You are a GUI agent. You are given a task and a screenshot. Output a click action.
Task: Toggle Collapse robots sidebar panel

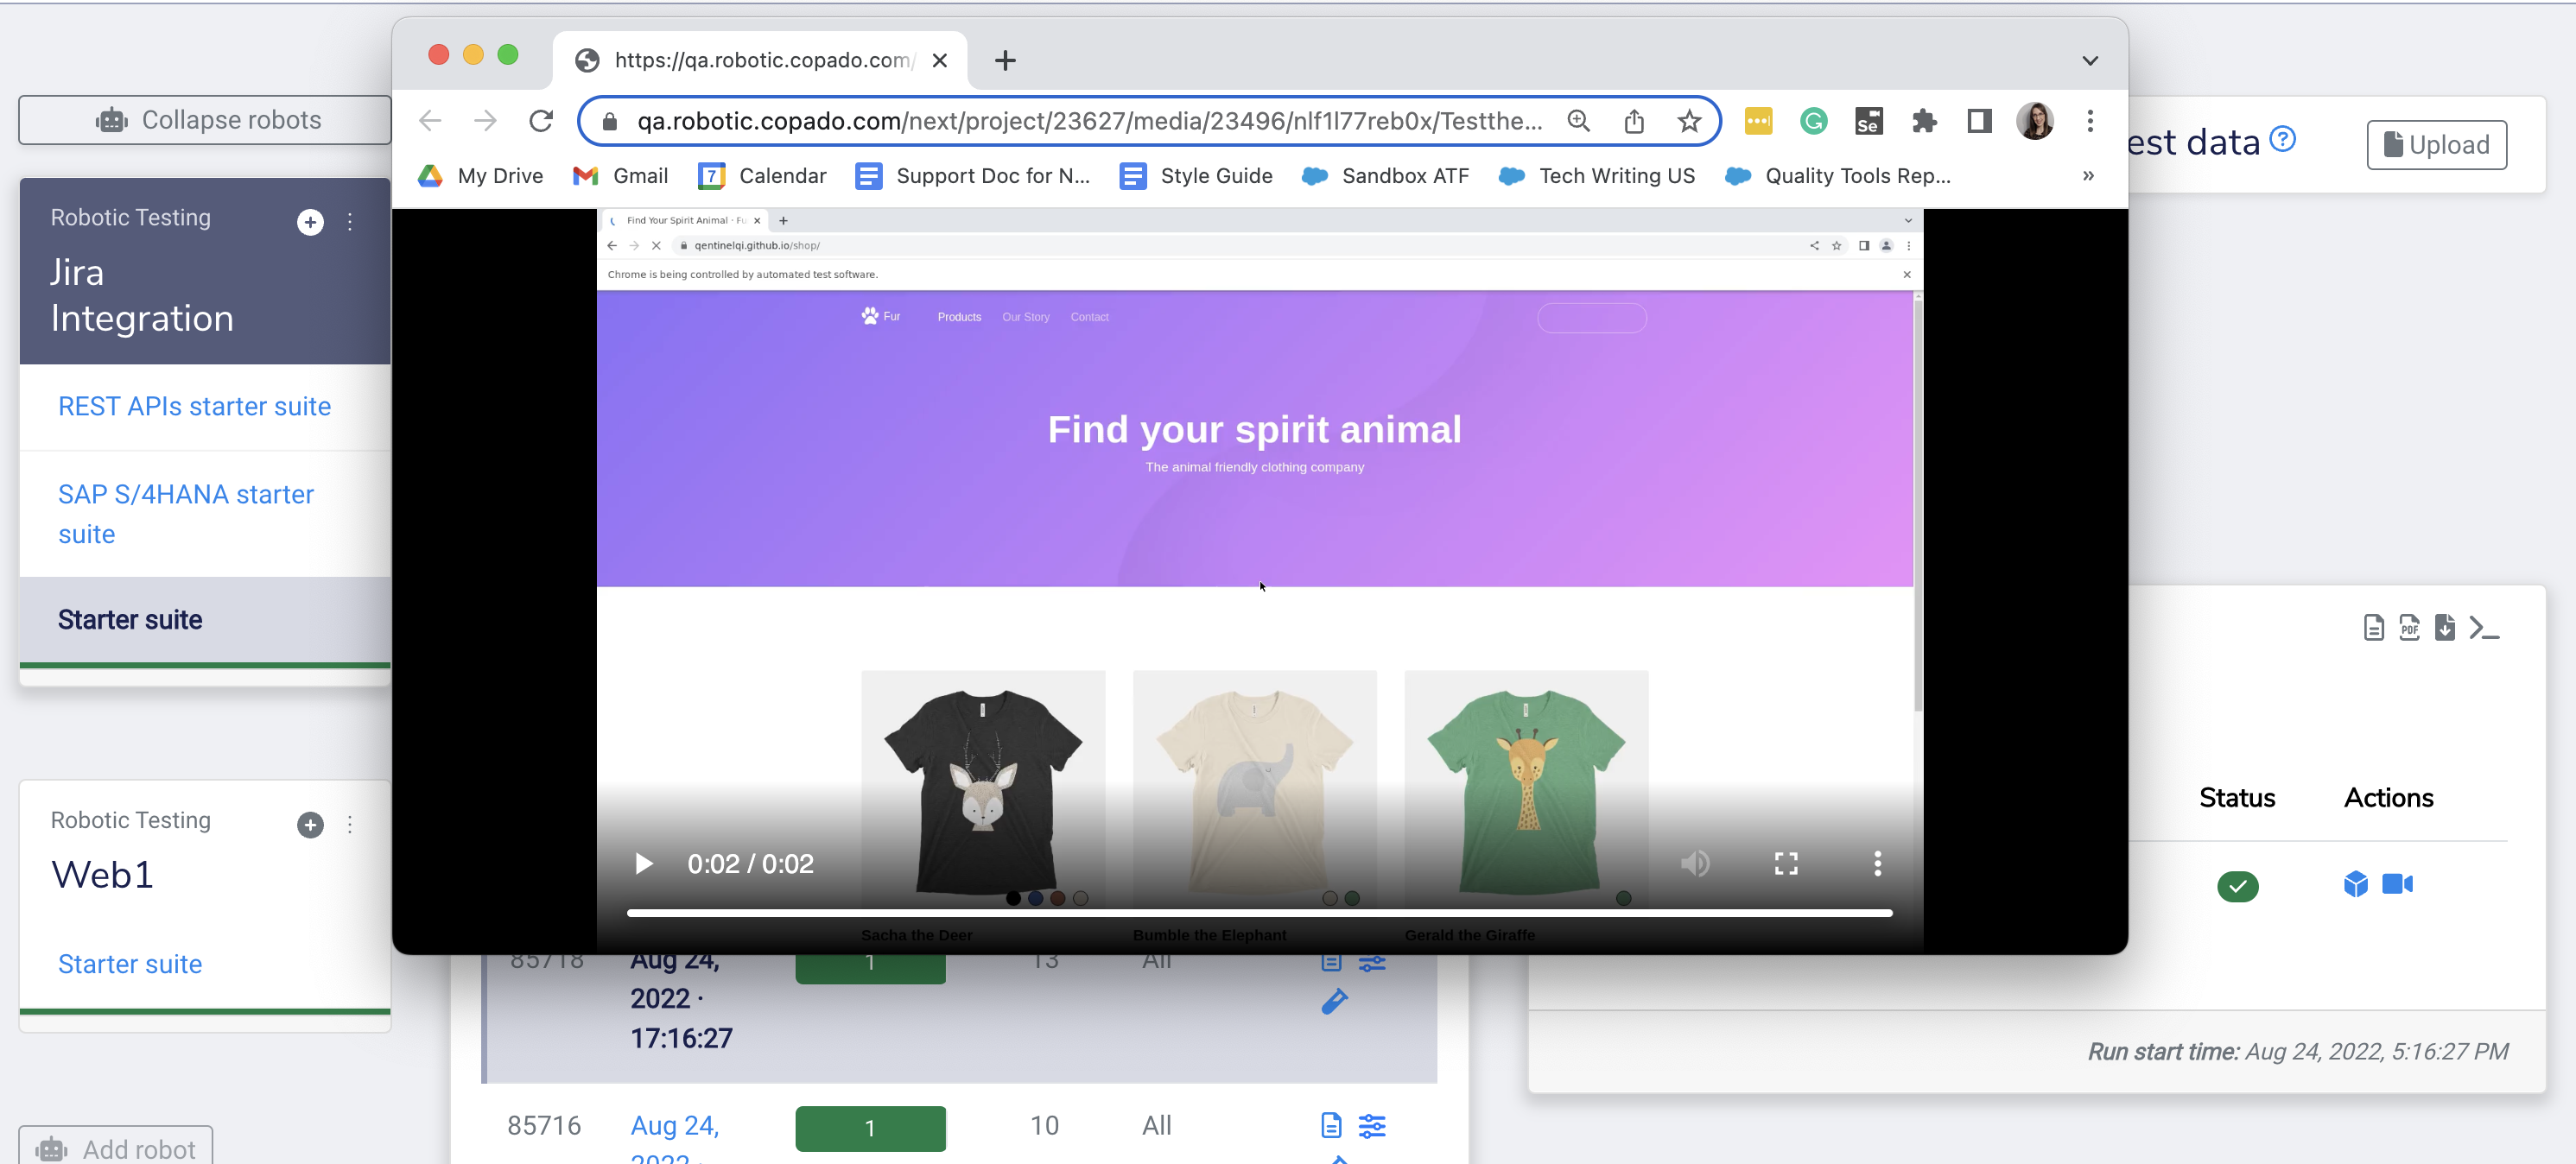point(197,118)
